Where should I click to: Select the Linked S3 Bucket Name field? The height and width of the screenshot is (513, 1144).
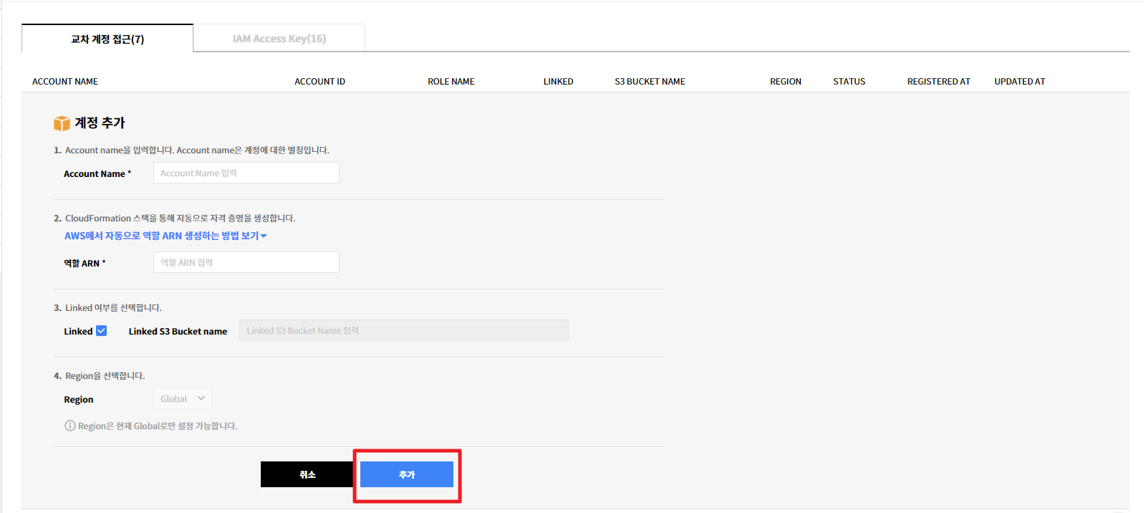[x=403, y=330]
